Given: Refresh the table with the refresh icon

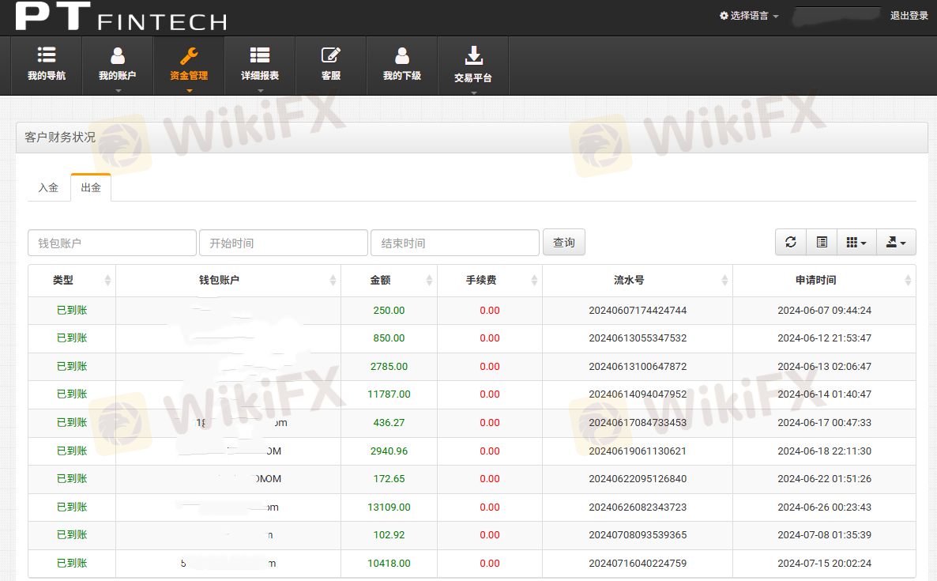Looking at the screenshot, I should coord(791,243).
